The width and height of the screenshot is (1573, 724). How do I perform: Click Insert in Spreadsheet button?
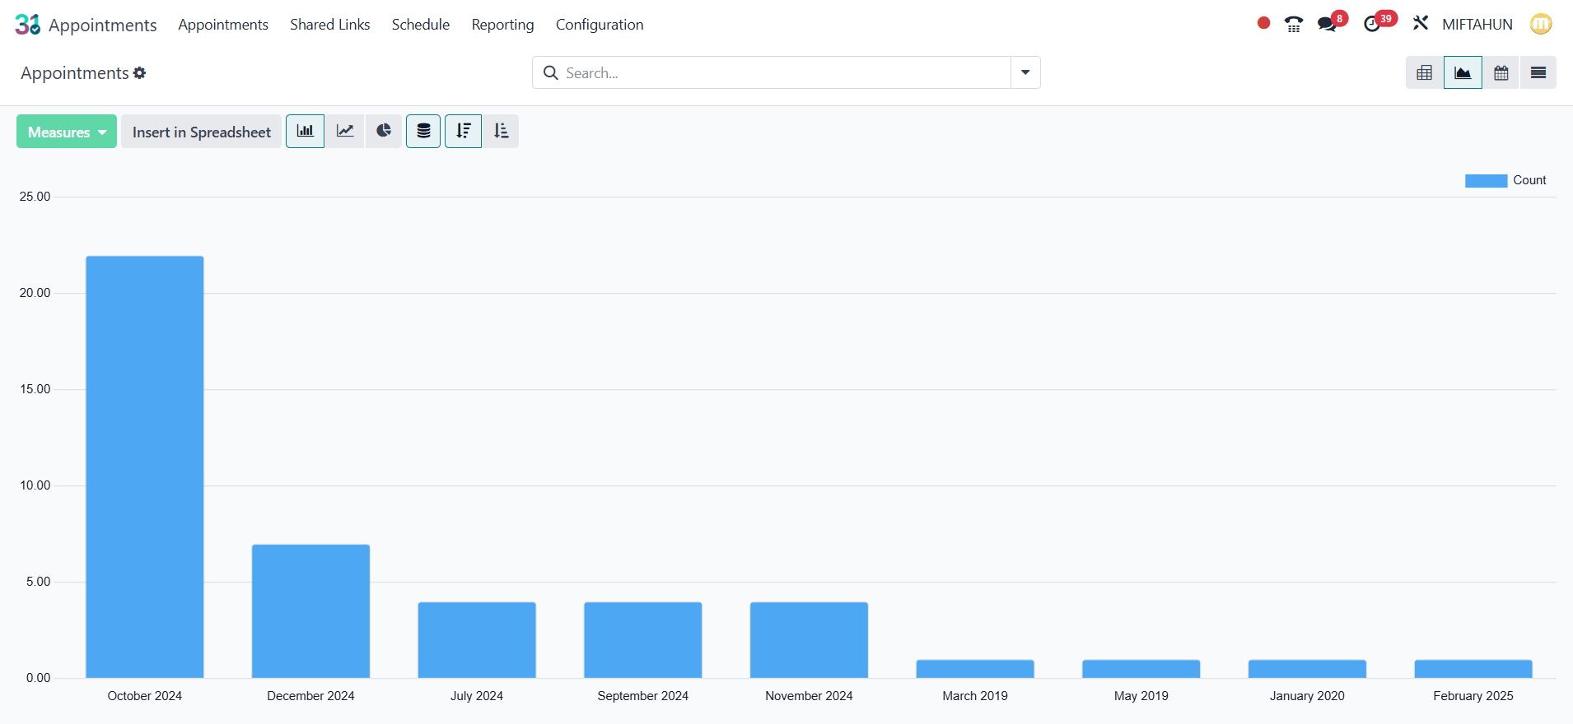click(202, 132)
